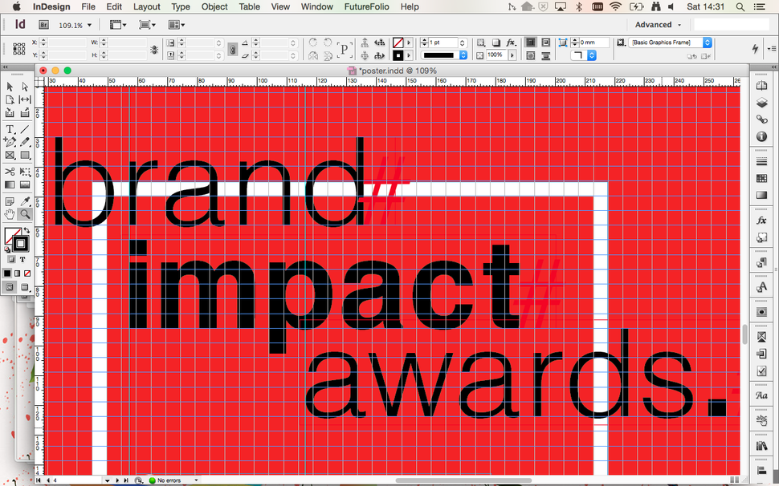Select the Selection tool
The image size is (779, 486).
(x=9, y=87)
